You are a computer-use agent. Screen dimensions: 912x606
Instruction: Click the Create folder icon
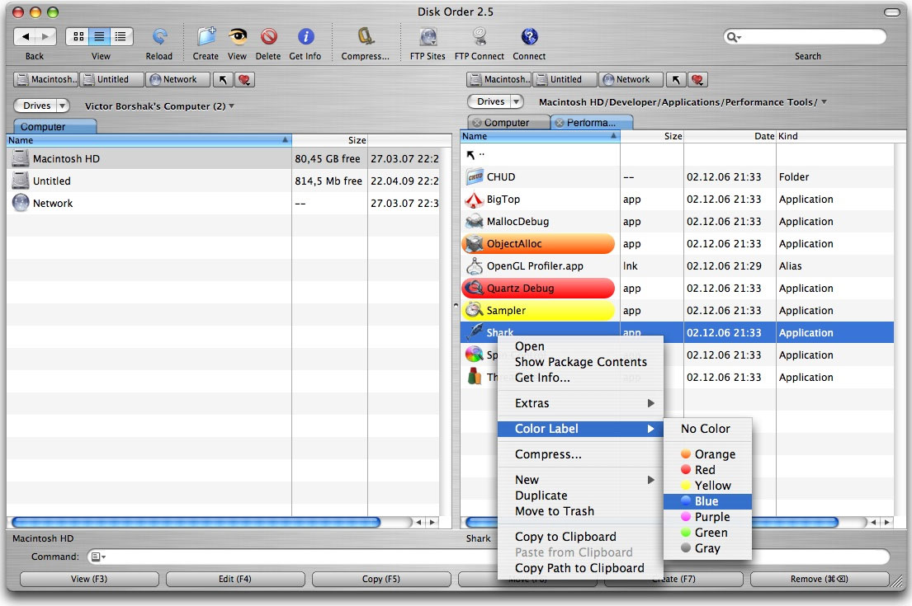(x=206, y=36)
